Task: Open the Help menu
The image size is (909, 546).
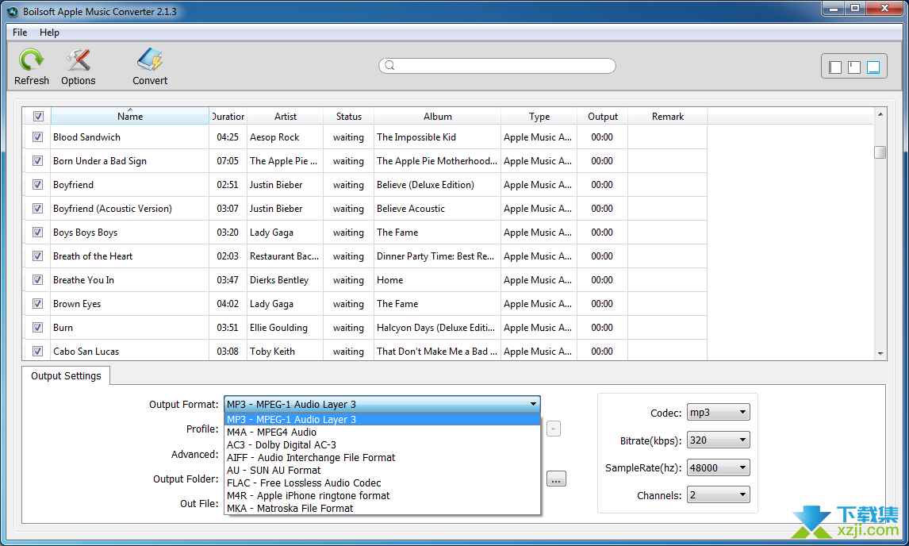Action: pos(49,33)
